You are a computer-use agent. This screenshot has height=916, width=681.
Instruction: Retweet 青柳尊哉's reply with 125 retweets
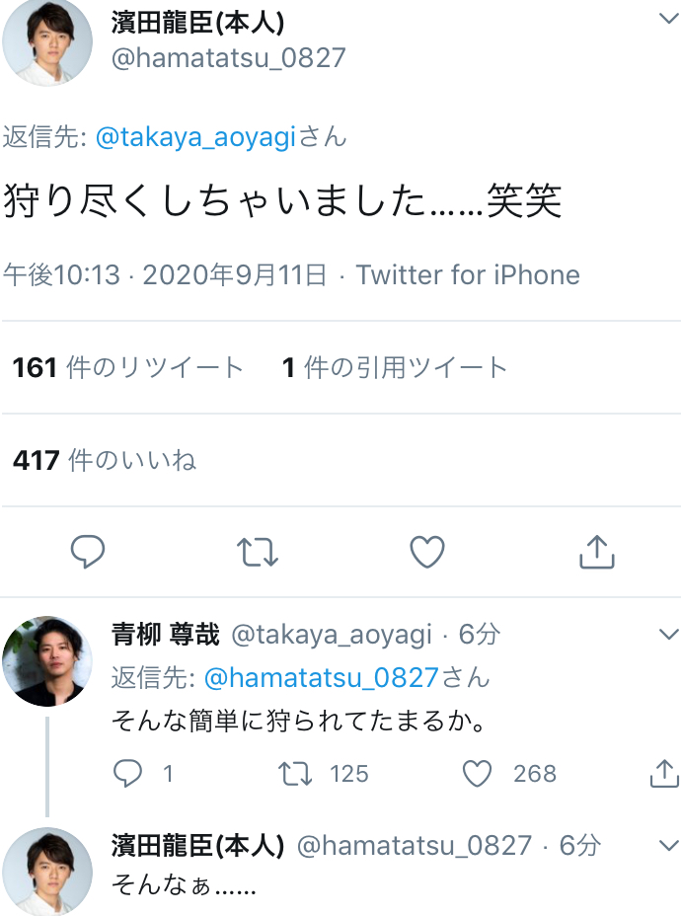[296, 774]
